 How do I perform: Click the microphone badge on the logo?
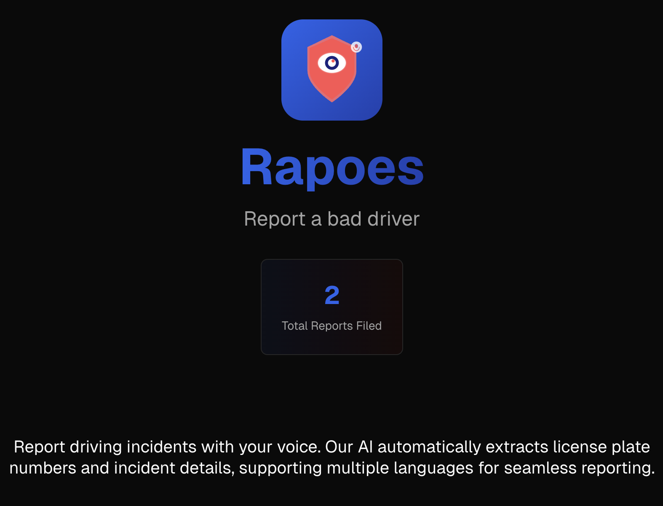tap(356, 47)
